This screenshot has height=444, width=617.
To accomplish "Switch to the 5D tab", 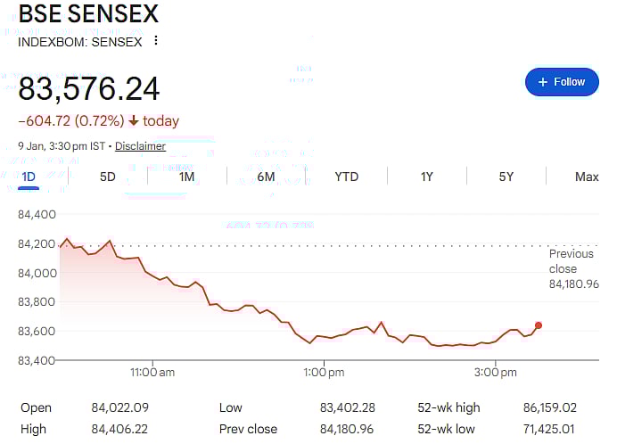I will [108, 177].
